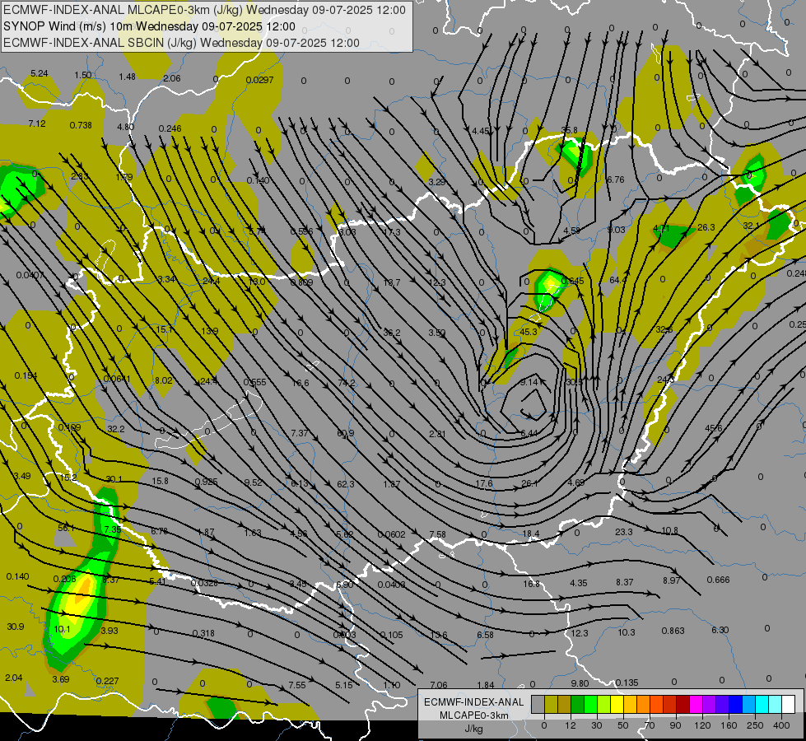Viewport: 806px width, 741px height.
Task: Click the '160' legend tick label
Action: (729, 725)
